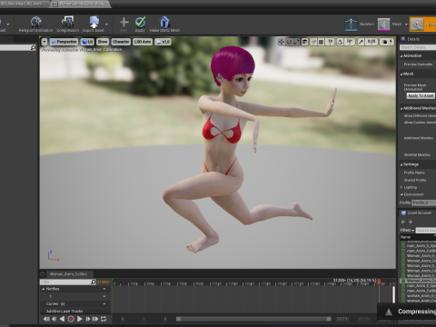This screenshot has height=327, width=436.
Task: Select the rotate gizmo tool
Action: [289, 42]
